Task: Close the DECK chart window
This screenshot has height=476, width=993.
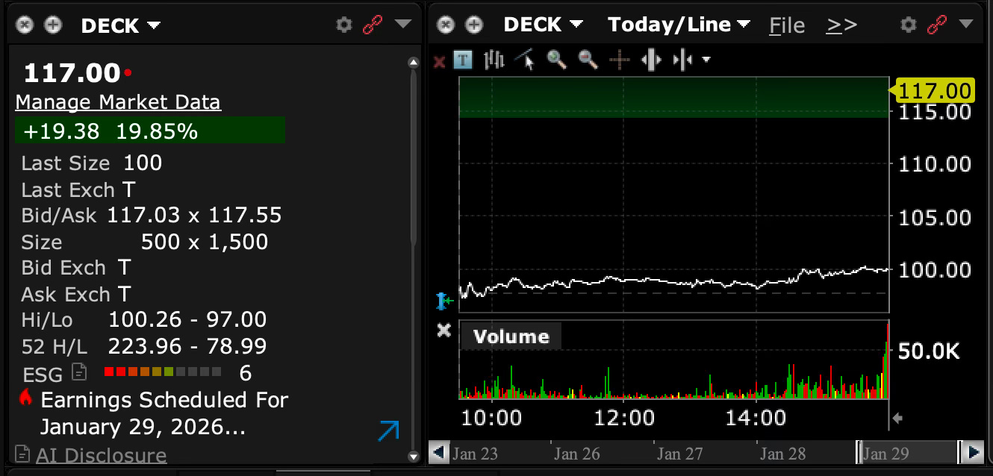Action: pyautogui.click(x=446, y=25)
